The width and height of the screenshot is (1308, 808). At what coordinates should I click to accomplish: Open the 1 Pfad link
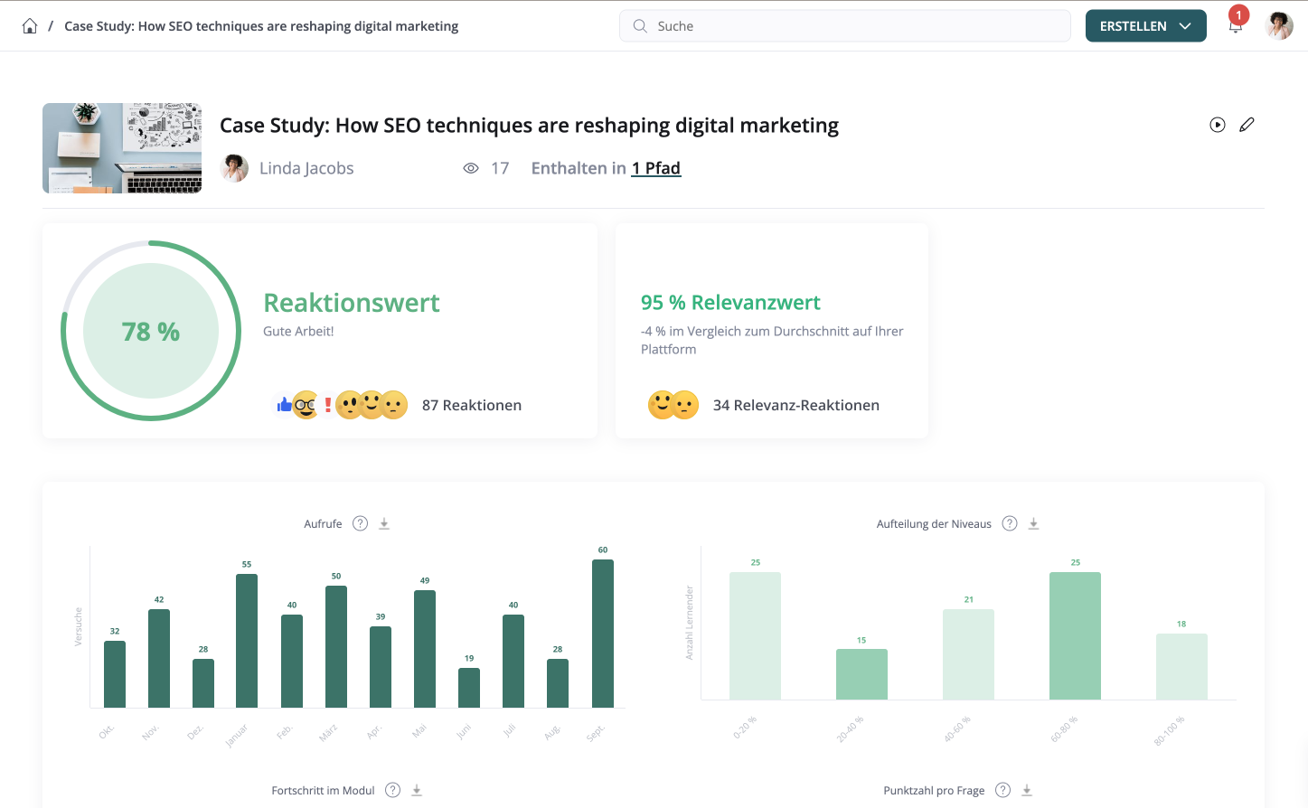(x=655, y=168)
